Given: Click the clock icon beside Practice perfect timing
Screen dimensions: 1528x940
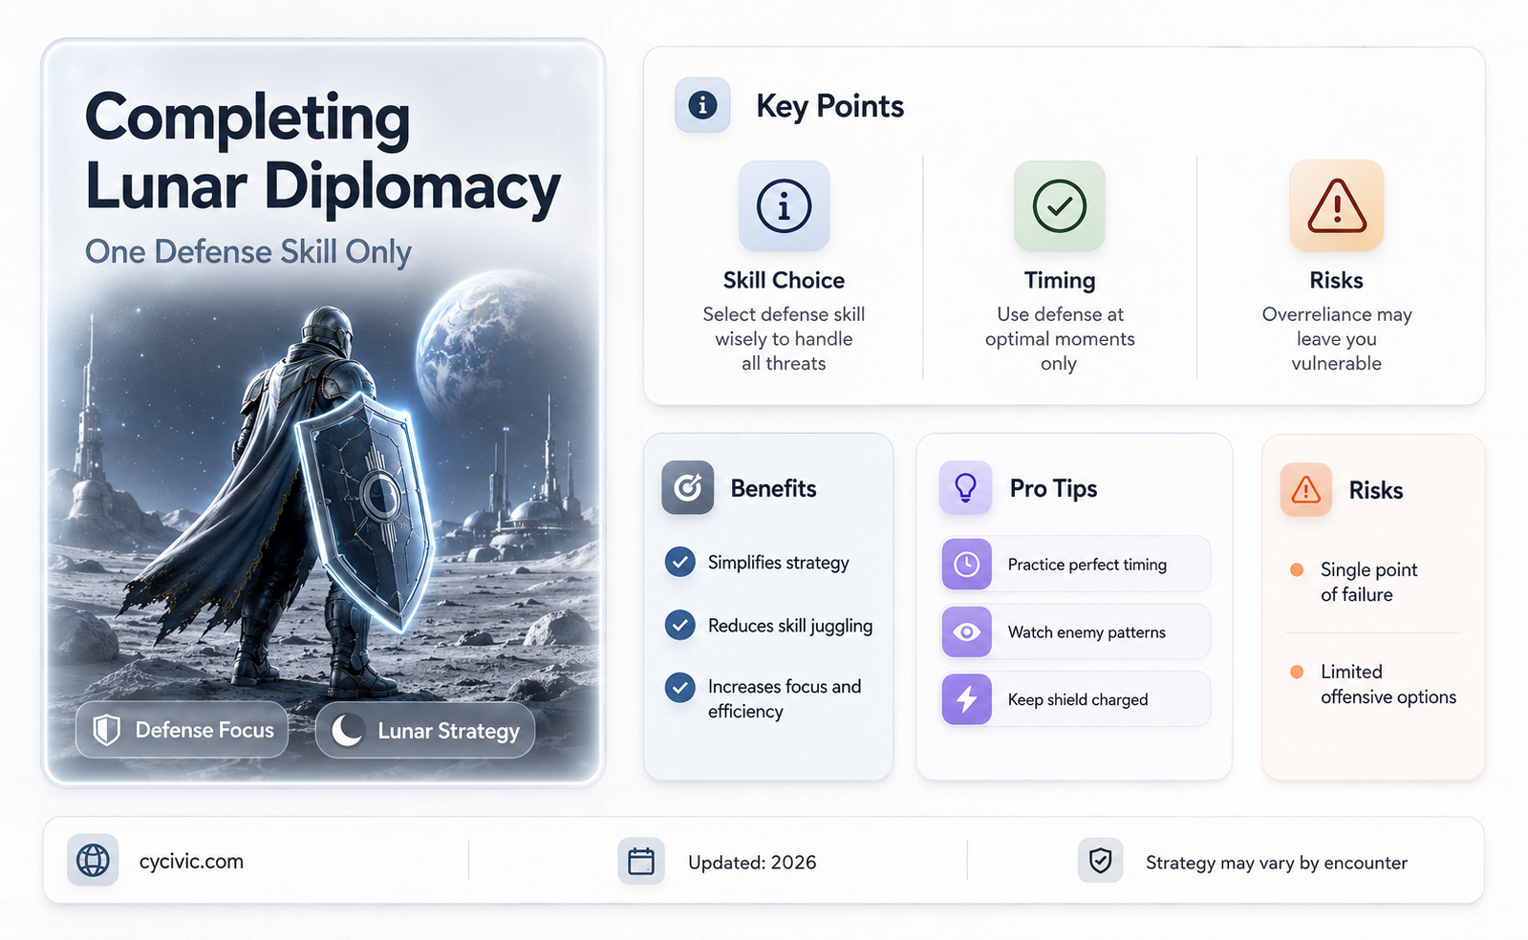Looking at the screenshot, I should 966,564.
